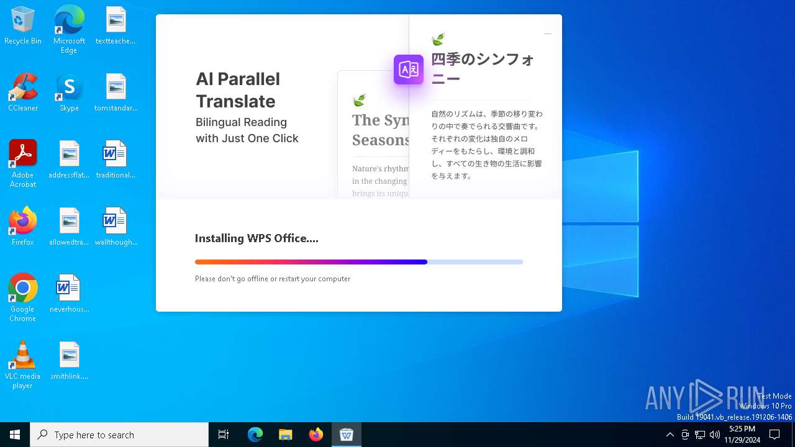Screen dimensions: 795x447
Task: Click the AI Parallel Translate heading
Action: click(x=238, y=90)
